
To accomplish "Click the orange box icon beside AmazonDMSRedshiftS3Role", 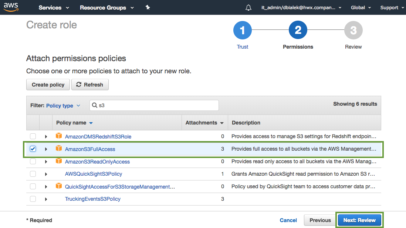I will pos(58,136).
